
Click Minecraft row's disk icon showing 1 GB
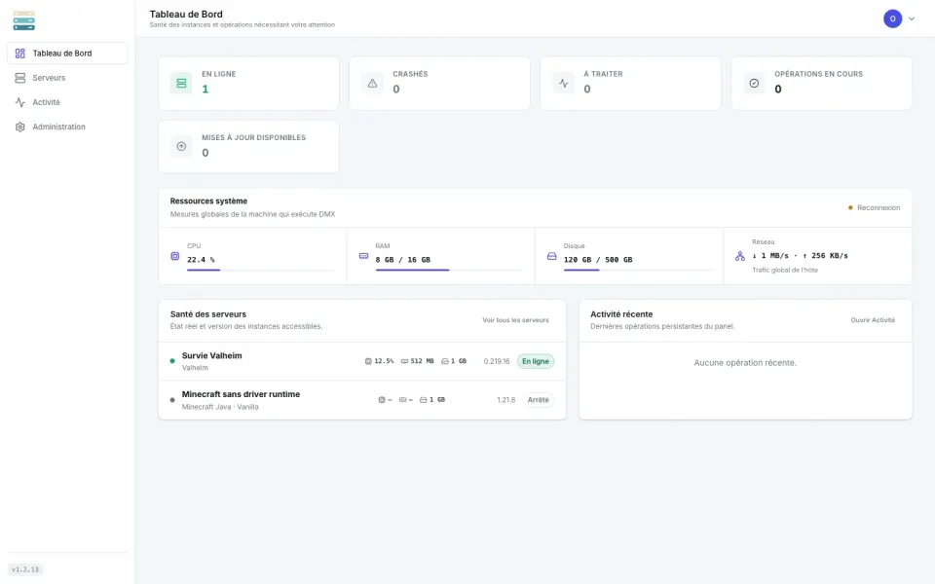423,400
